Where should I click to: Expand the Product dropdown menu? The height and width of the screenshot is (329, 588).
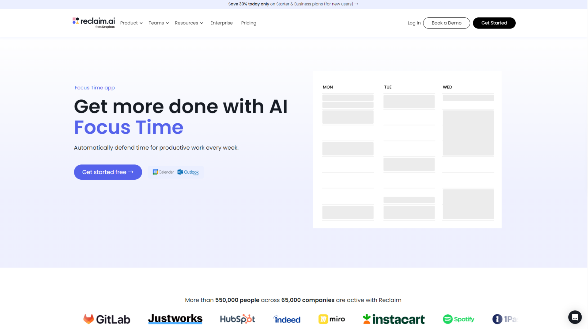(131, 23)
